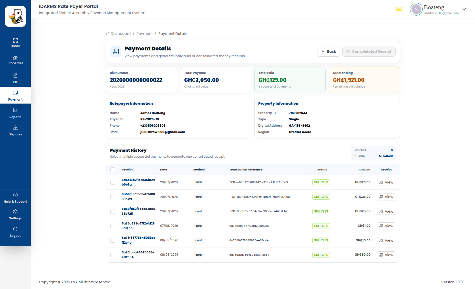View receipt for the GH₵25.00 payment
The height and width of the screenshot is (289, 475).
click(386, 211)
